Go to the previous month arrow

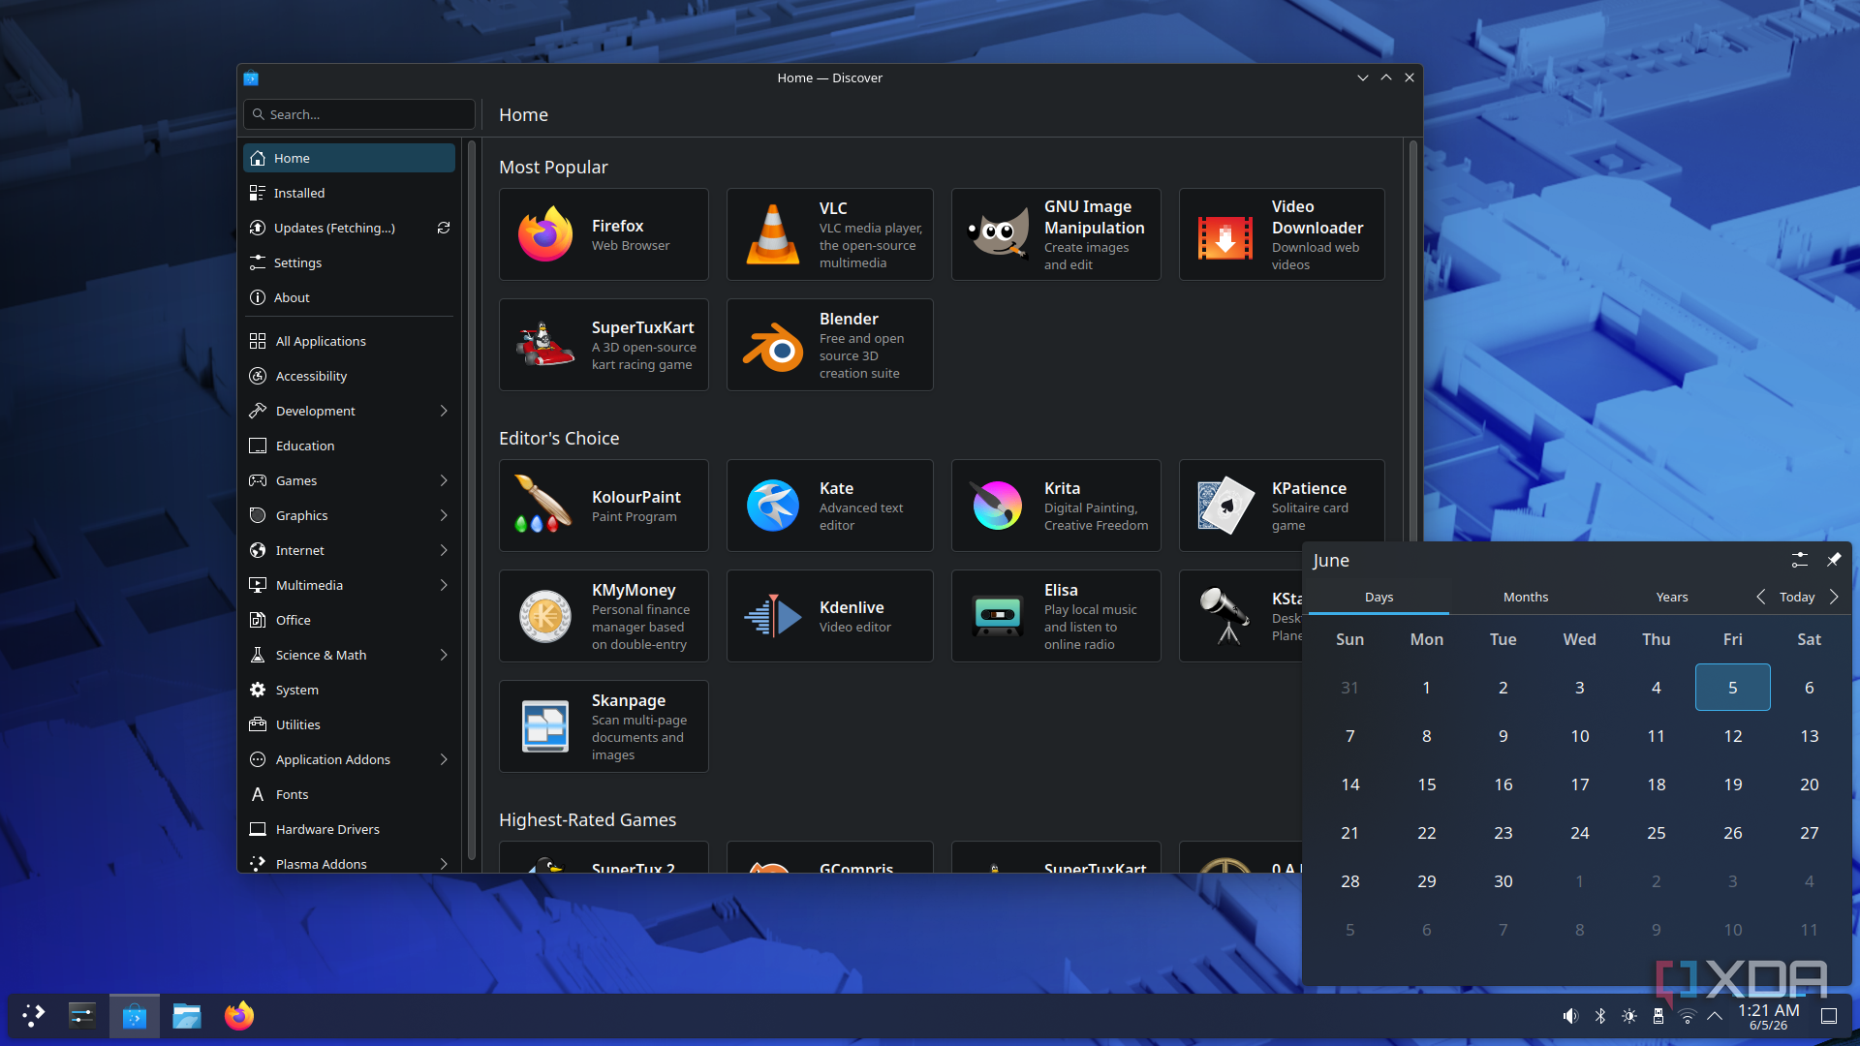click(1760, 597)
